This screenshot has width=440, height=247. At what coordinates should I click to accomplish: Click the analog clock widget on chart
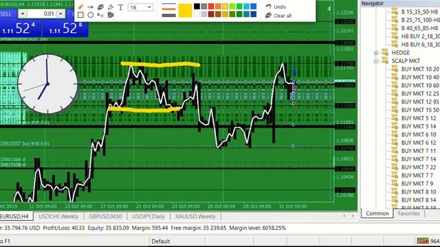[47, 84]
